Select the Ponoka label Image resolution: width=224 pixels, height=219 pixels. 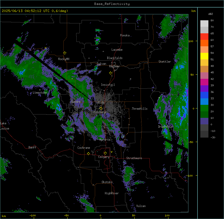(x=125, y=35)
